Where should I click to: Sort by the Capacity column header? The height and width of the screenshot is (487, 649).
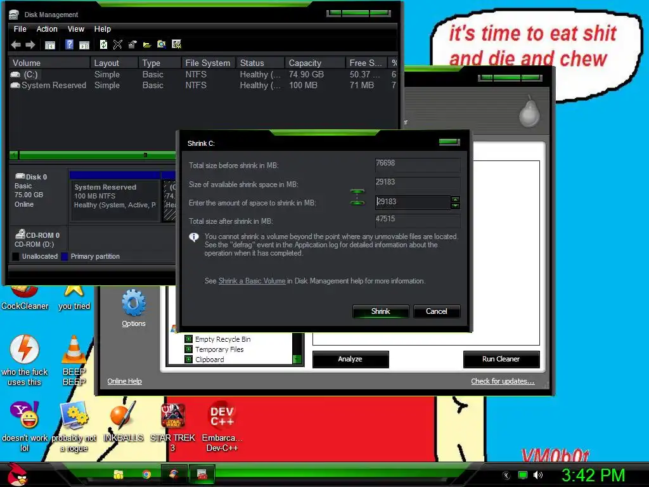(x=314, y=63)
